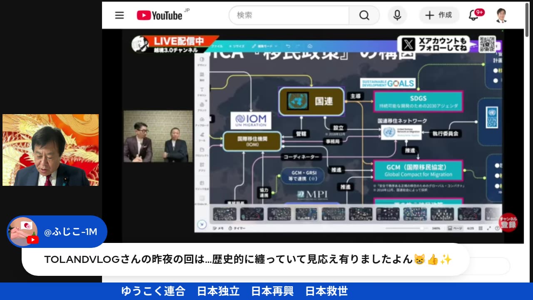This screenshot has width=533, height=300.
Task: Click Canva undo arrow
Action: tap(288, 46)
